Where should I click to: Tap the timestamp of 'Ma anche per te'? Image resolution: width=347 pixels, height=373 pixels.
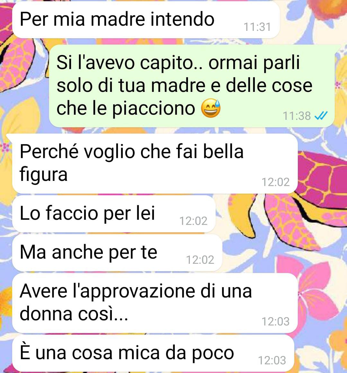[x=200, y=260]
